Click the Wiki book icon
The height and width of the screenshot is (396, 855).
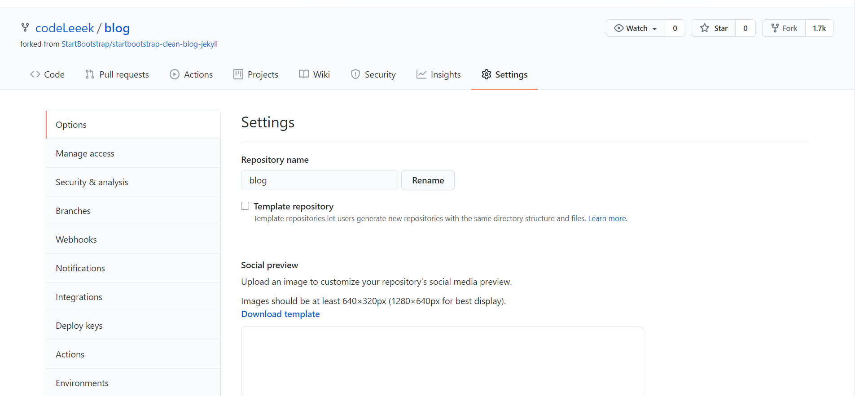point(304,74)
